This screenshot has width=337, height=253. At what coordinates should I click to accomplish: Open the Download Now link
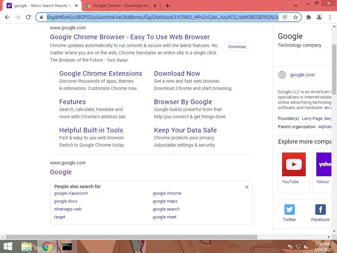pos(177,73)
